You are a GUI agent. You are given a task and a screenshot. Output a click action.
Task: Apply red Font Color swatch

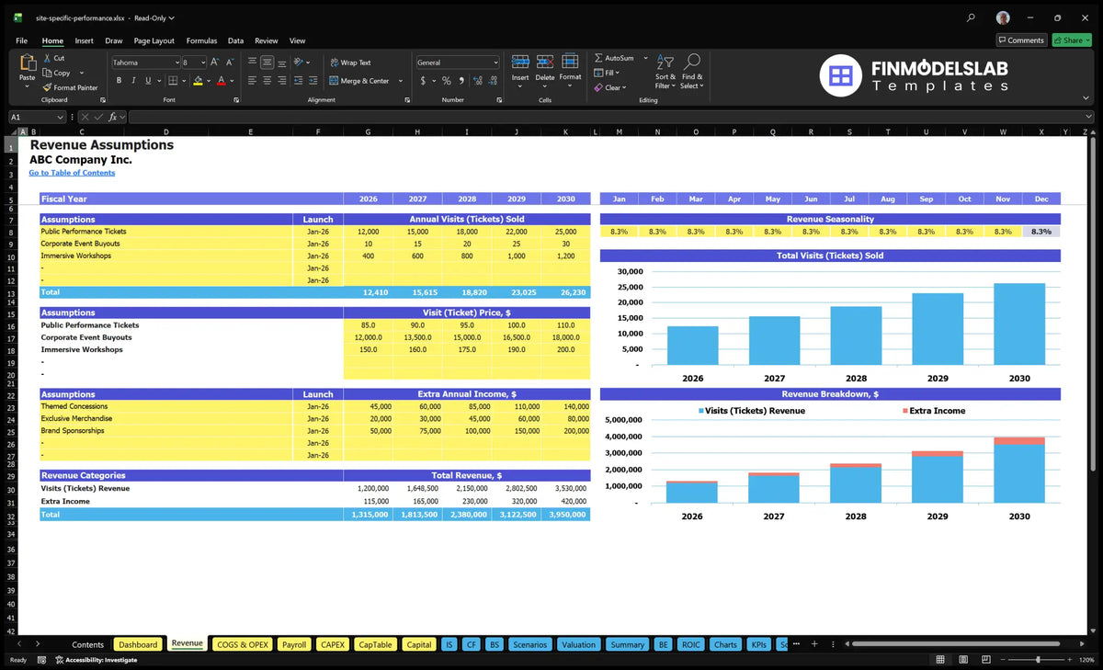pyautogui.click(x=222, y=81)
